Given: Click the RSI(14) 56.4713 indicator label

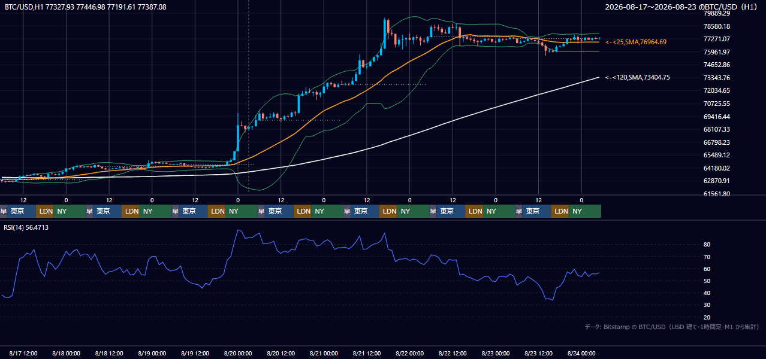Looking at the screenshot, I should coord(26,227).
